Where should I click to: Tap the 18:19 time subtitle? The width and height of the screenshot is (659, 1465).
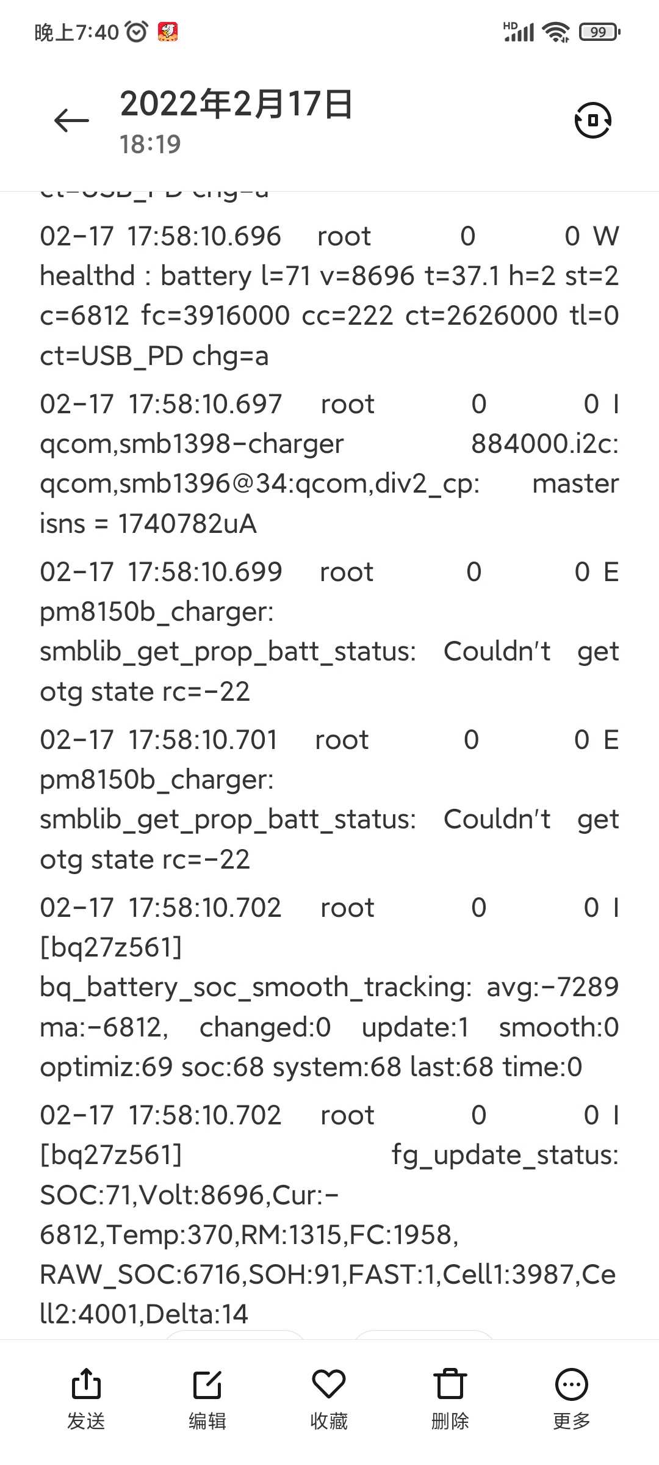[x=150, y=145]
